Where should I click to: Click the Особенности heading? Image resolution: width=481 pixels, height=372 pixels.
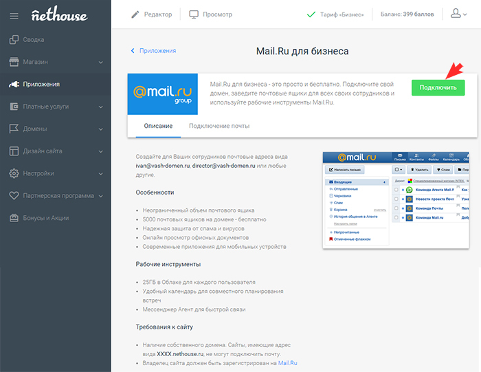coord(155,193)
